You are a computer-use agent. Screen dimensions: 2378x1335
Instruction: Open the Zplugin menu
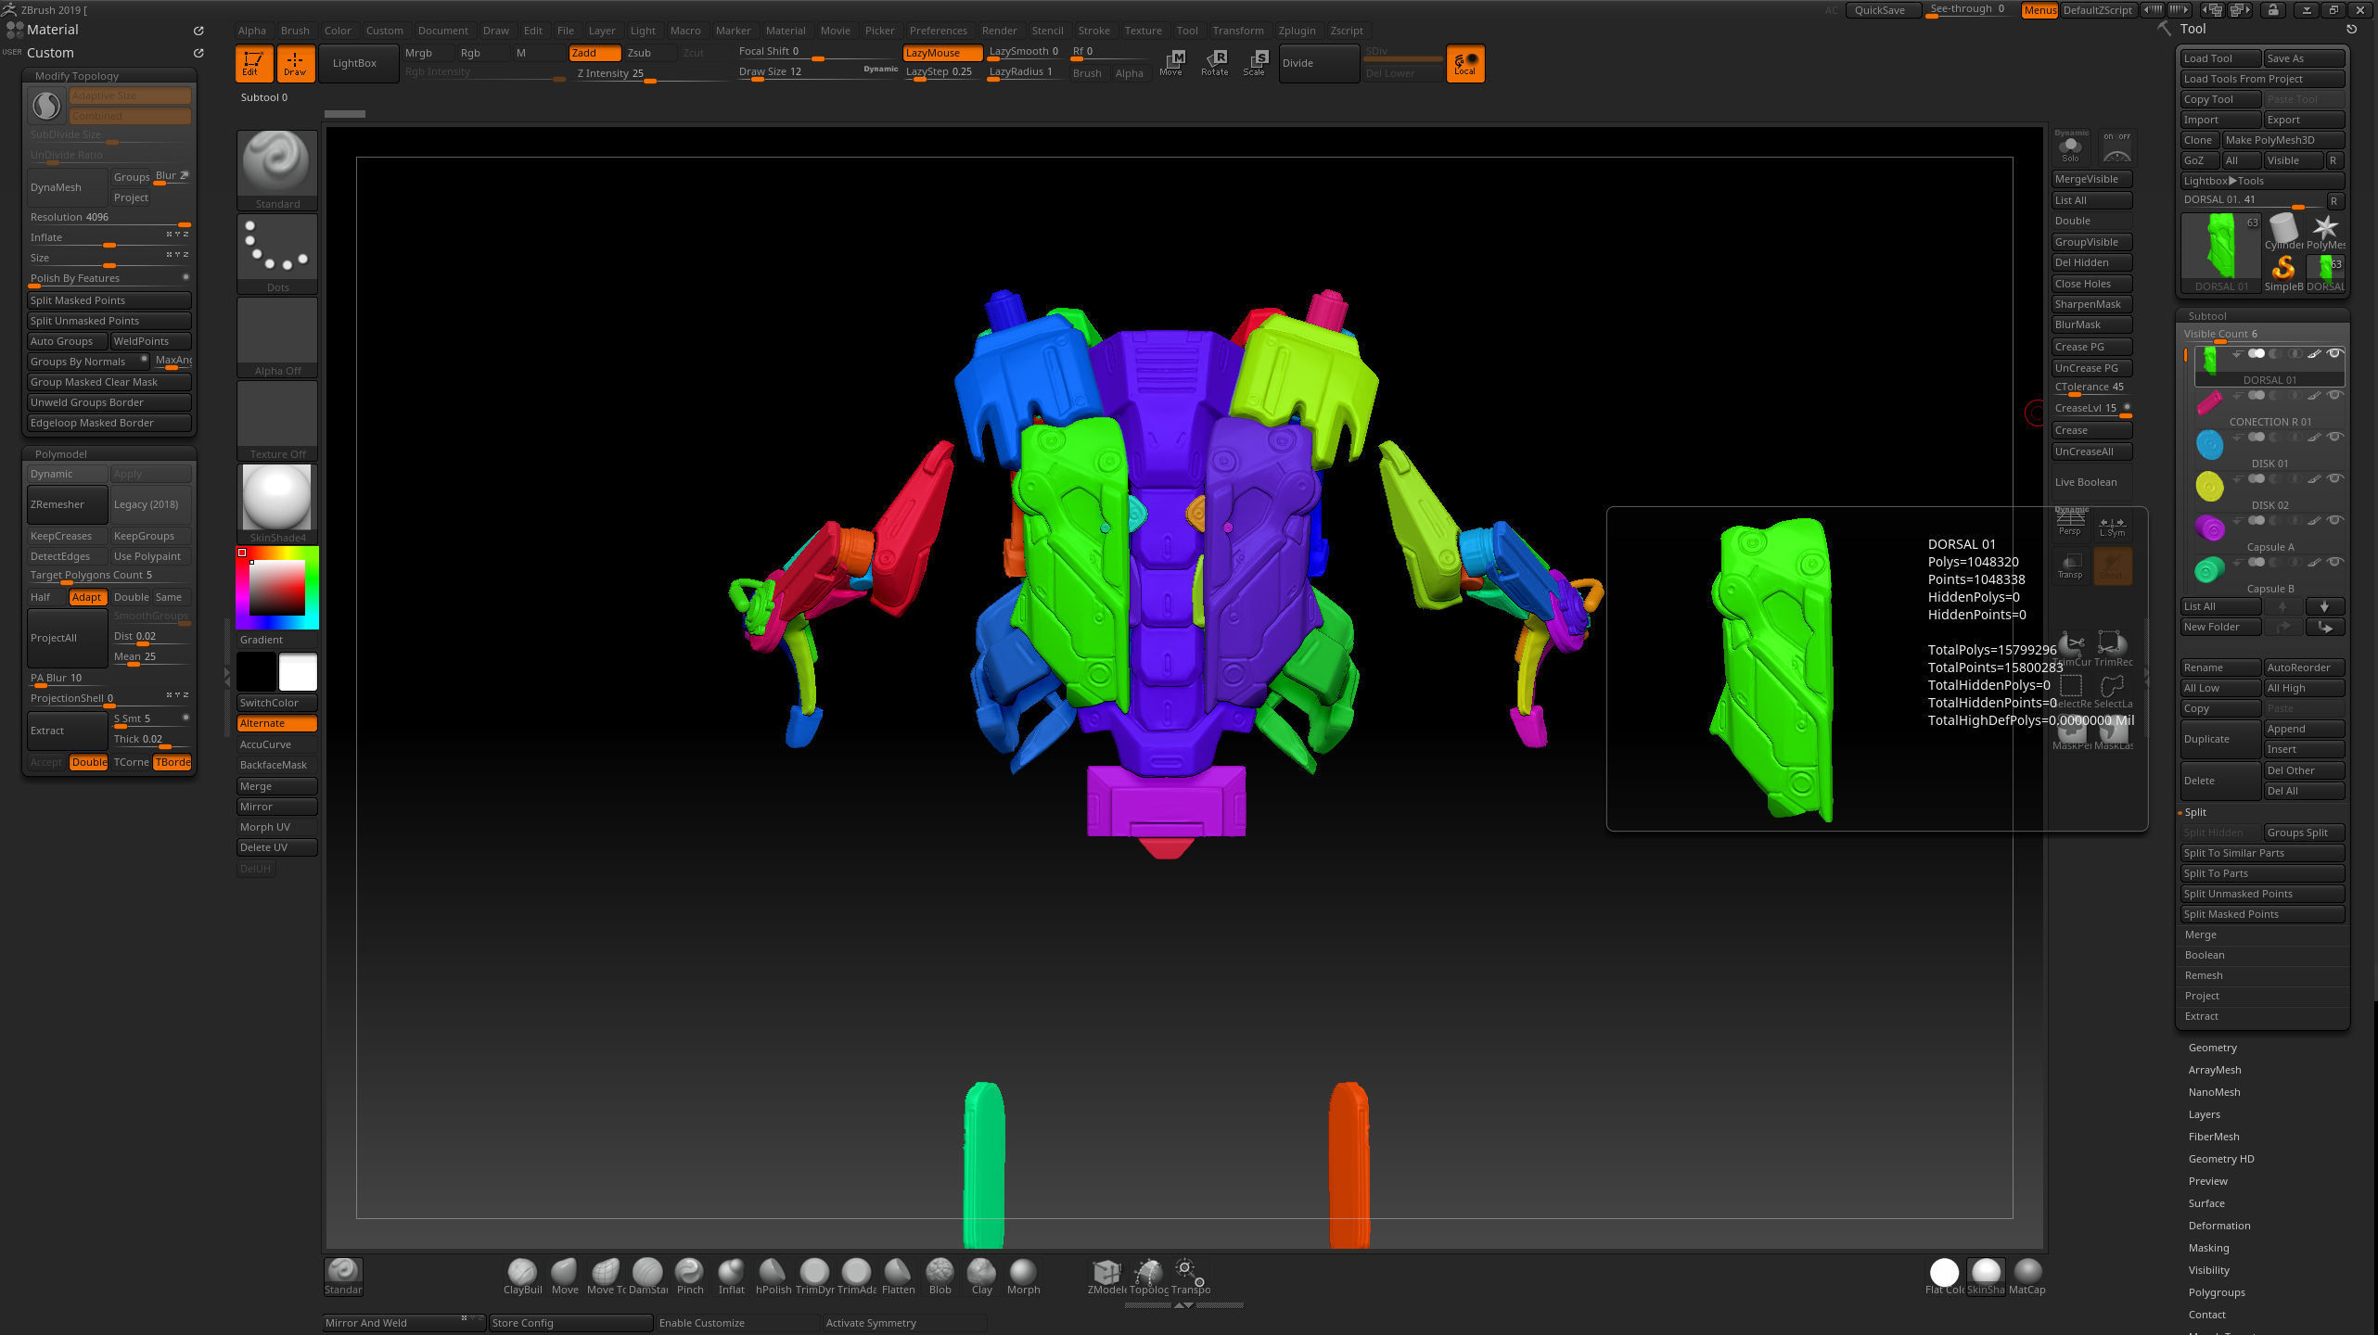pyautogui.click(x=1296, y=31)
